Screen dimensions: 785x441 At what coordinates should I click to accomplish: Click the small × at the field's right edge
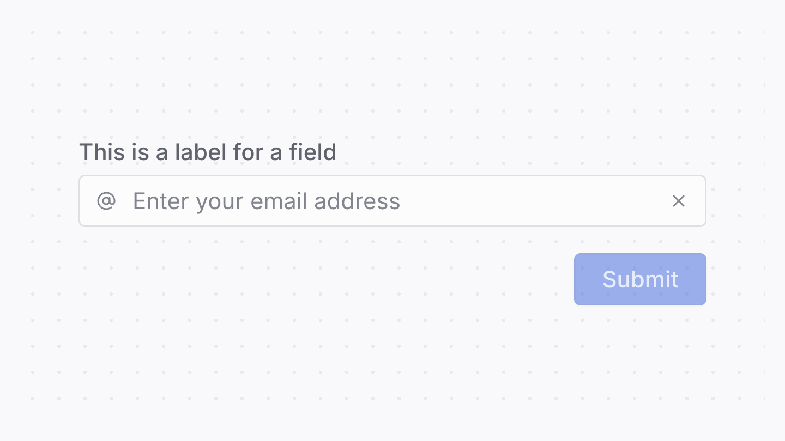tap(678, 201)
